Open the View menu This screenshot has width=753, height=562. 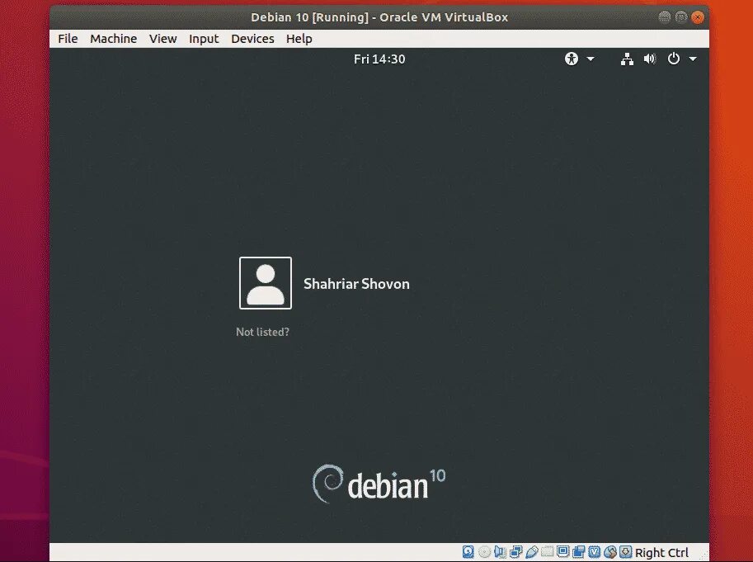[162, 39]
